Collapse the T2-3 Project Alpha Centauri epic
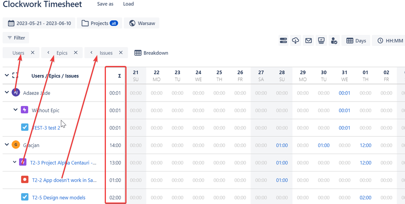405x204 pixels. [15, 162]
